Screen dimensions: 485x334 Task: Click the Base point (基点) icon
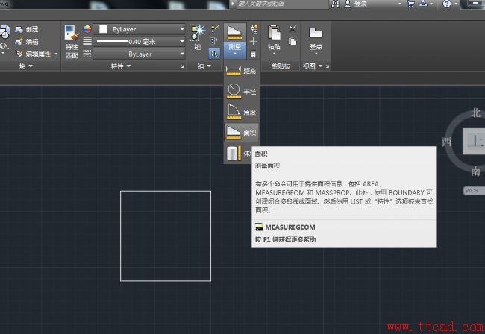(316, 33)
